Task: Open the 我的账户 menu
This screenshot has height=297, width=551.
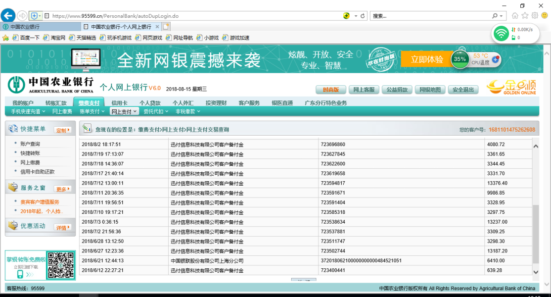Action: point(23,103)
